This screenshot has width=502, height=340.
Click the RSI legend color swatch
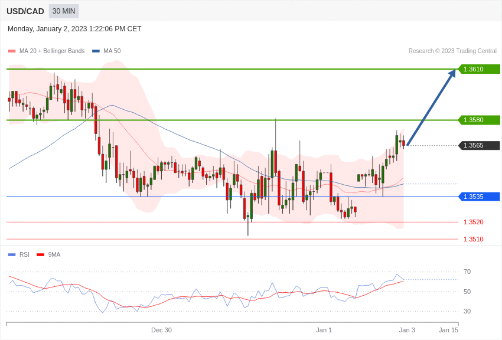click(x=12, y=254)
